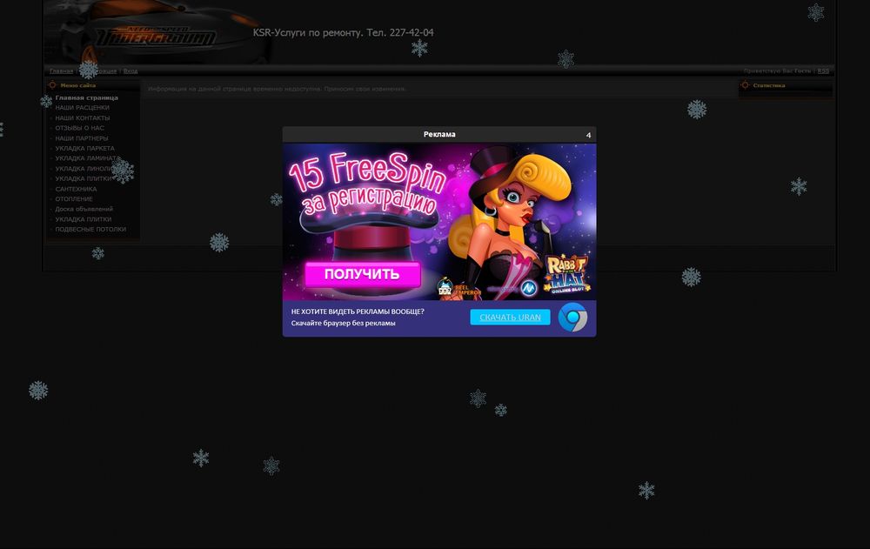Open the Вход login link
This screenshot has height=549, width=870.
130,71
